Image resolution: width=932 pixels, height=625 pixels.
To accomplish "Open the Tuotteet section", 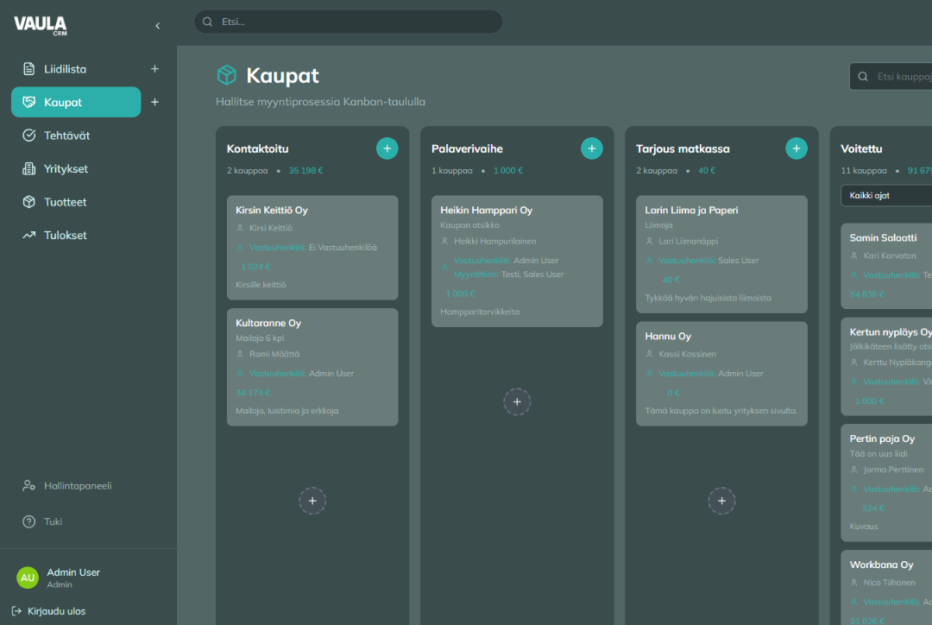I will pyautogui.click(x=65, y=202).
